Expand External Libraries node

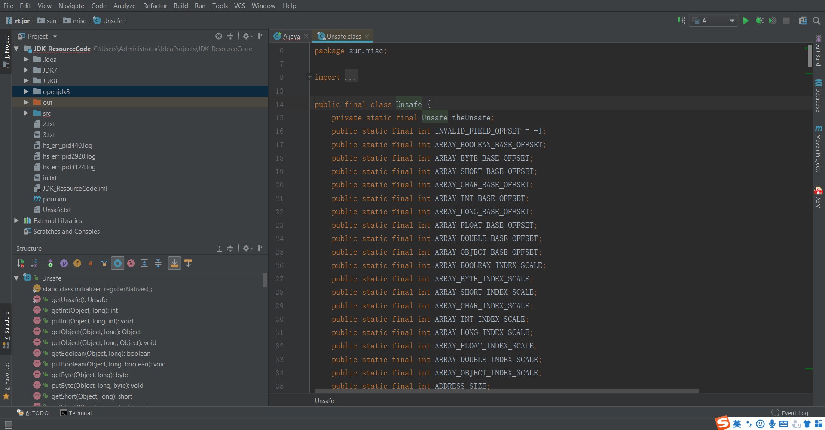tap(16, 220)
